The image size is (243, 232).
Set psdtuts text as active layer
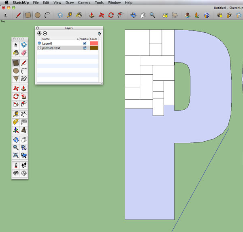39,48
